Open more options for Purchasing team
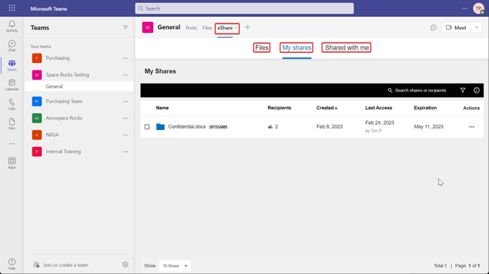The width and height of the screenshot is (489, 274). tap(125, 59)
